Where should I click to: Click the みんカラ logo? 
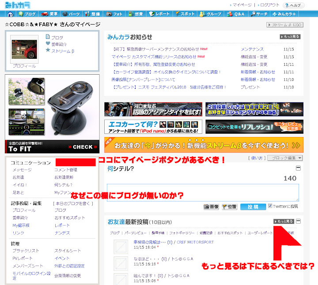pyautogui.click(x=18, y=5)
